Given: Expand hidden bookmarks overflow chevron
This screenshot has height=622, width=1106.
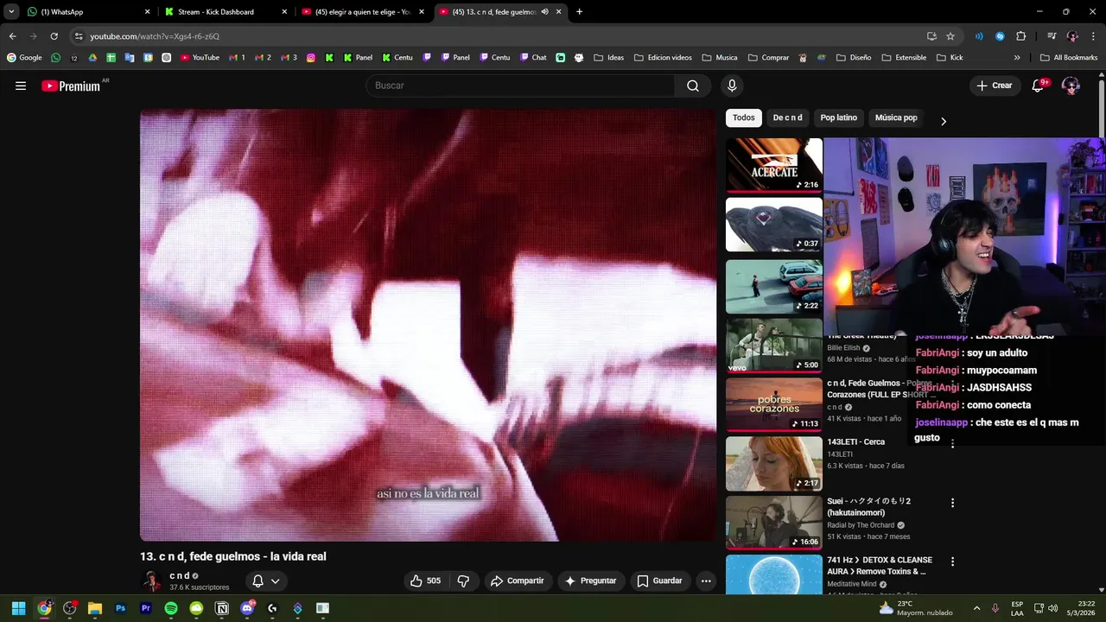Looking at the screenshot, I should [x=1017, y=58].
